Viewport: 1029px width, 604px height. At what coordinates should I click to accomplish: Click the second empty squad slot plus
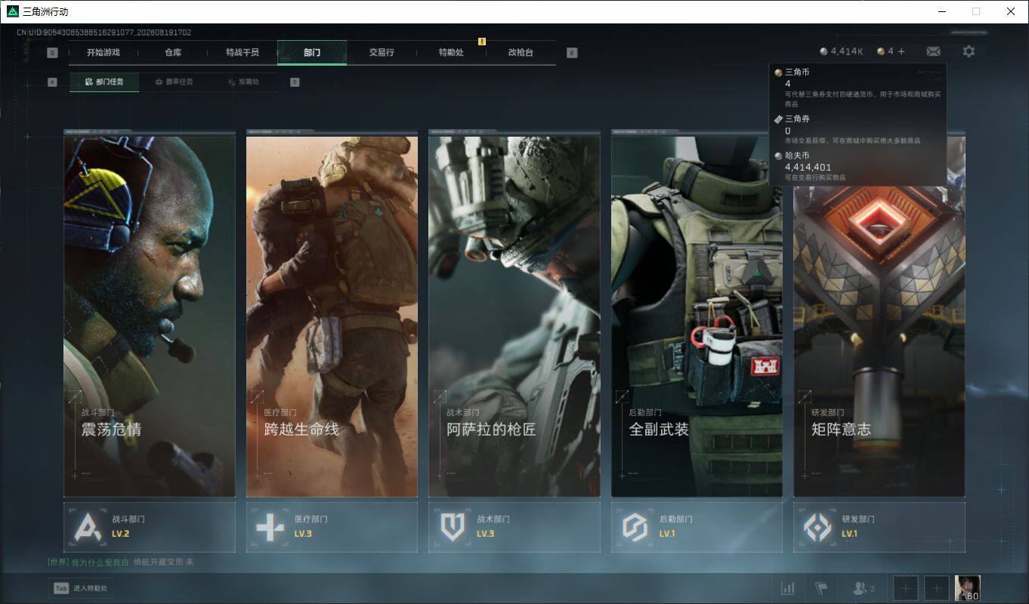pos(937,588)
